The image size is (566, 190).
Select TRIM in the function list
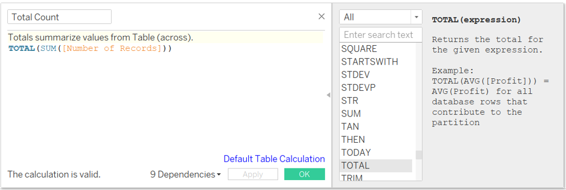(376, 177)
